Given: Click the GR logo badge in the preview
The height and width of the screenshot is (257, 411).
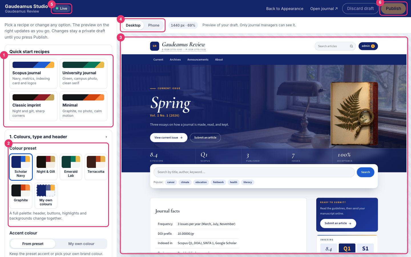Looking at the screenshot, I should (155, 46).
